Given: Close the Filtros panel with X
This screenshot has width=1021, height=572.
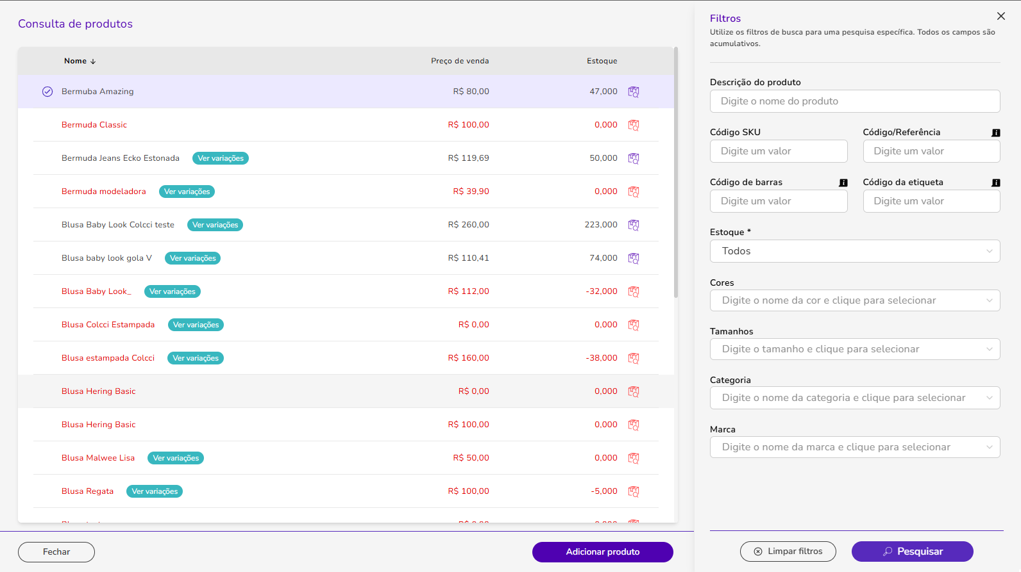Looking at the screenshot, I should (x=1001, y=16).
